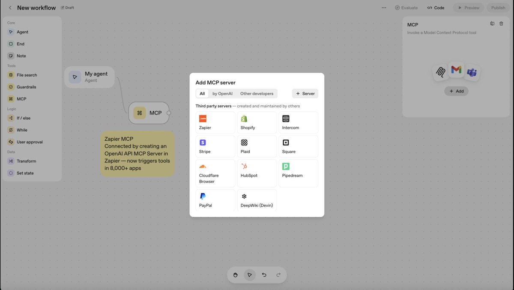The image size is (514, 290).
Task: Select the End node icon in sidebar
Action: [x=11, y=44]
